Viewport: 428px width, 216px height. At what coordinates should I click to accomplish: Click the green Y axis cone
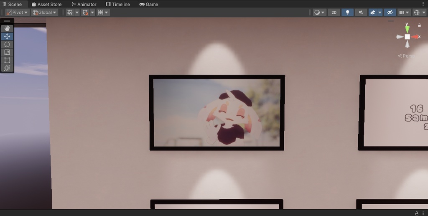pyautogui.click(x=407, y=29)
